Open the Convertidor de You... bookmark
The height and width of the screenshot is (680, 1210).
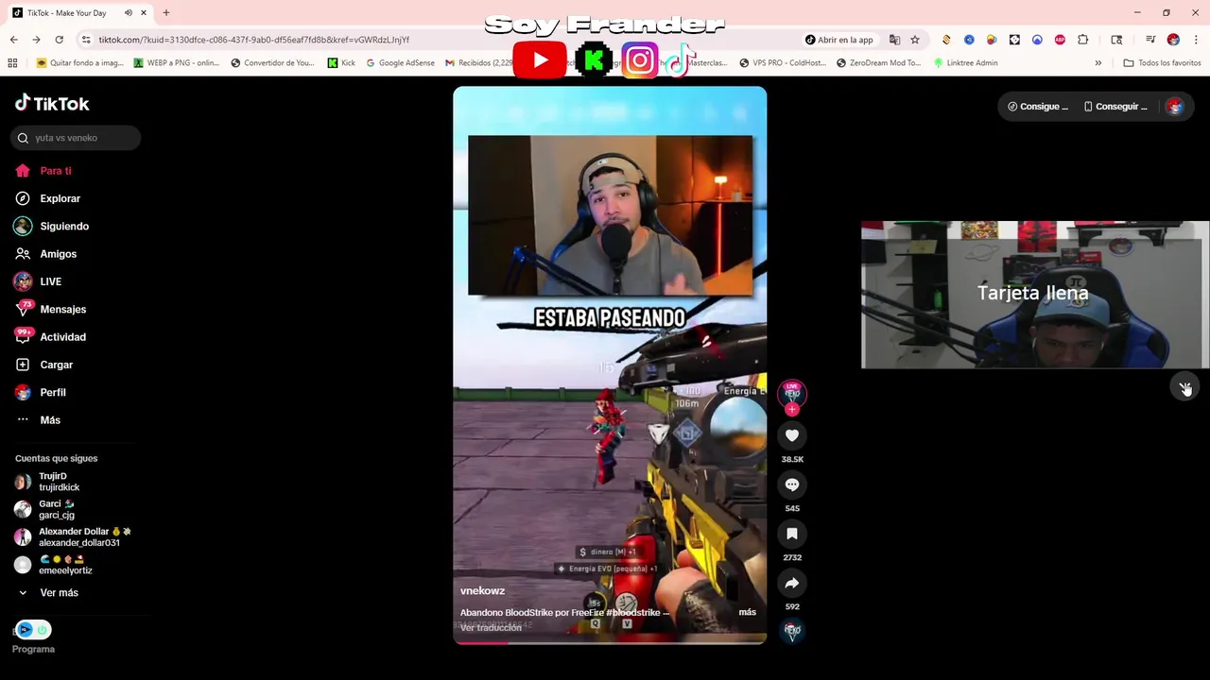click(272, 63)
